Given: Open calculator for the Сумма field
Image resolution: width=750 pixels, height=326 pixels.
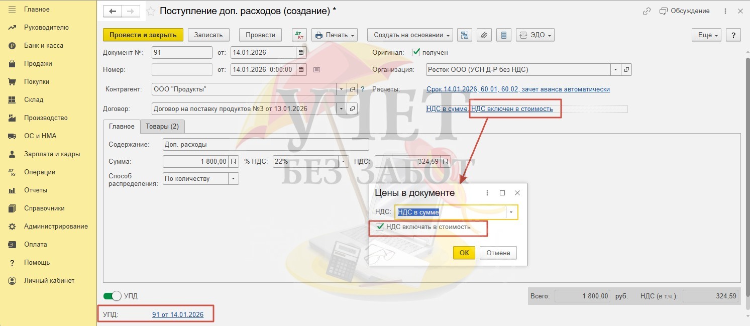Looking at the screenshot, I should (x=233, y=162).
